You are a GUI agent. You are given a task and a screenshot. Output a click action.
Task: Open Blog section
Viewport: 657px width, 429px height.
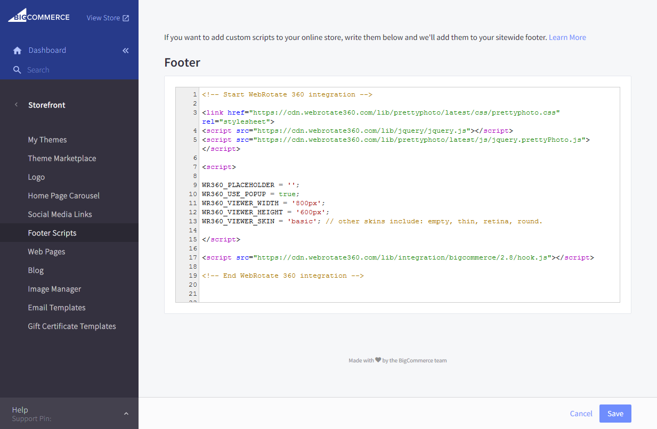(x=36, y=270)
